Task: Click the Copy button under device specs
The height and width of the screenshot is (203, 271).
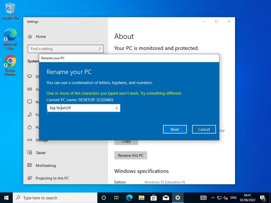Action: [x=126, y=142]
